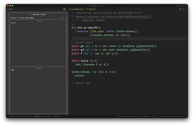Toggle the secondary sidebar from title bar
The width and height of the screenshot is (194, 126).
[186, 6]
